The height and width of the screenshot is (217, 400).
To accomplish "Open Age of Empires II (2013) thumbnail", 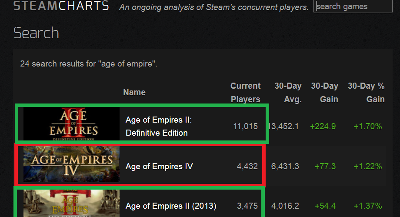I will 71,204.
